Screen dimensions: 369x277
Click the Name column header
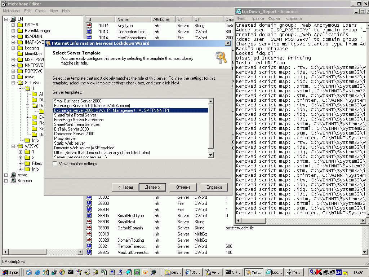click(x=133, y=19)
